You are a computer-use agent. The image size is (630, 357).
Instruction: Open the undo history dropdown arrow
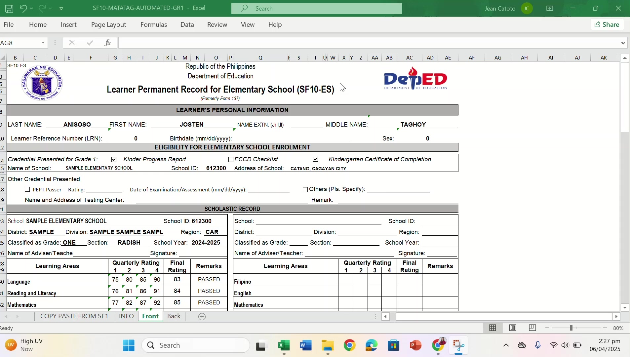point(31,8)
